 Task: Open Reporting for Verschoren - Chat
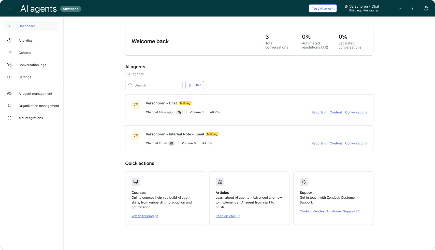tap(319, 112)
